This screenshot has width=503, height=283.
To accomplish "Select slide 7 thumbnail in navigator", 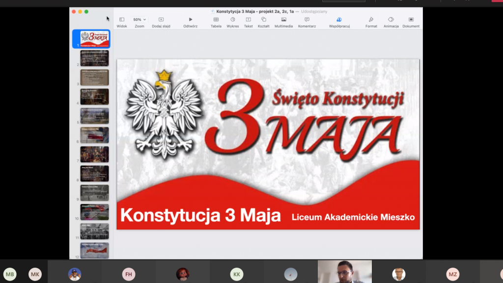I will click(x=94, y=154).
